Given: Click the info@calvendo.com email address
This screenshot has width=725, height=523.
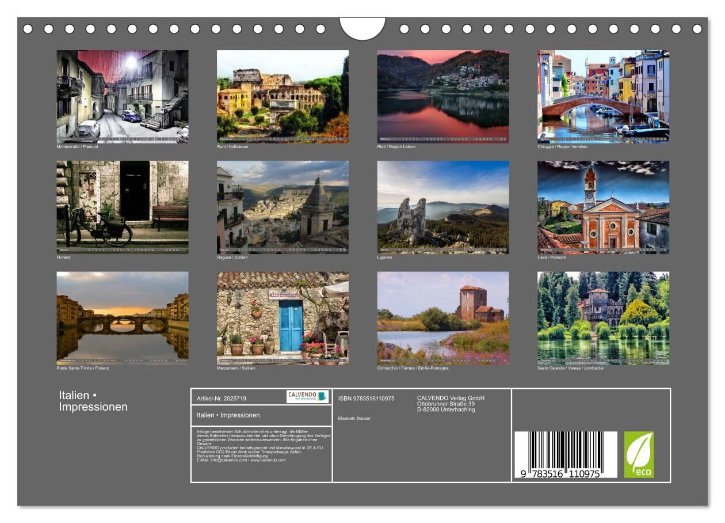Looking at the screenshot, I should click(230, 460).
